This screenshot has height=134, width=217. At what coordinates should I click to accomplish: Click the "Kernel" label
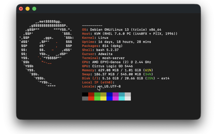point(88,38)
